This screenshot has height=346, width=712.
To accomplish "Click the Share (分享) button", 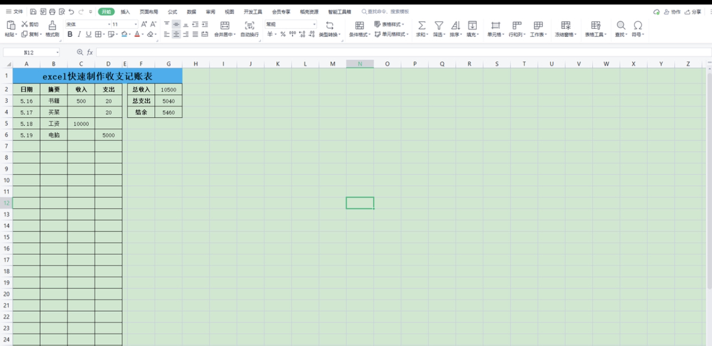I will click(692, 12).
